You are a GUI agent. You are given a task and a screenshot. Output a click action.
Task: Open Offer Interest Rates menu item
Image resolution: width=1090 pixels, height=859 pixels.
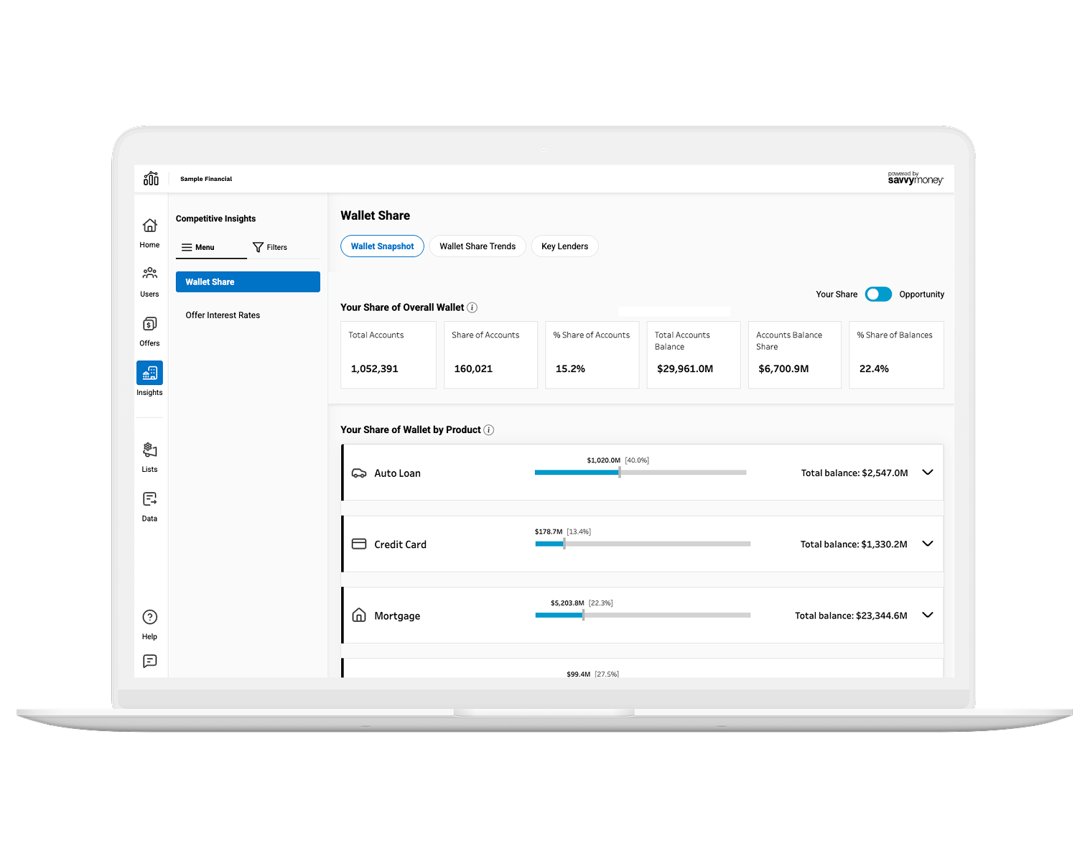(x=223, y=315)
